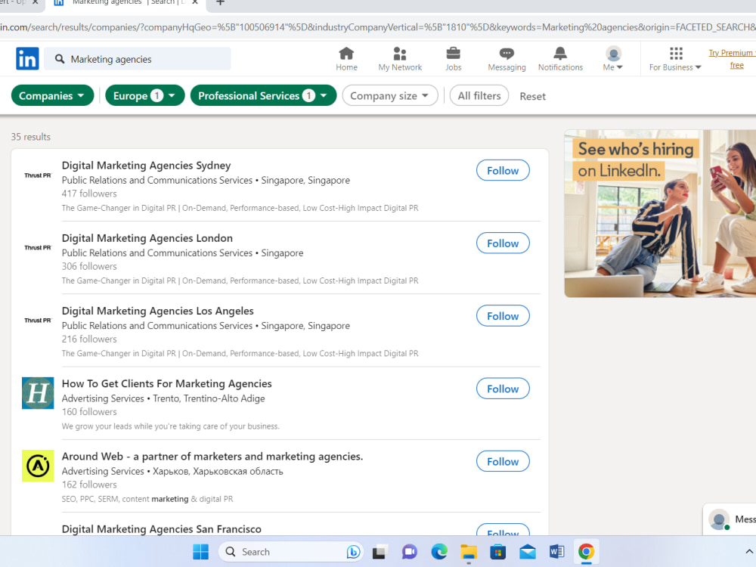This screenshot has height=567, width=756.
Task: Open Bing chat icon in taskbar search
Action: (x=353, y=552)
